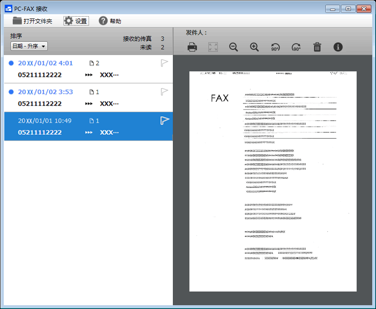Rotate fax 90° clockwise
This screenshot has width=376, height=309.
coord(296,47)
